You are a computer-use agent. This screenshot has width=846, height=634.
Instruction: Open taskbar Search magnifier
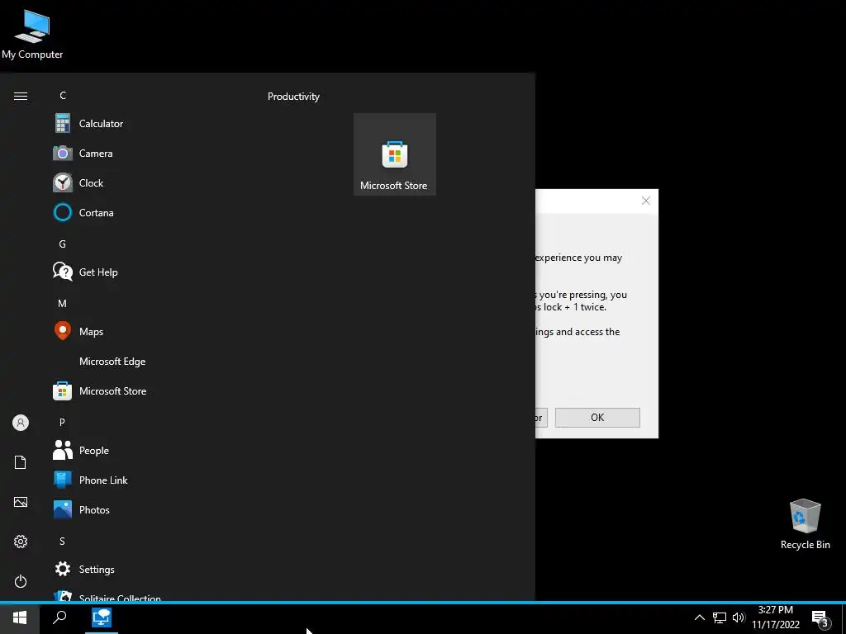coord(59,617)
